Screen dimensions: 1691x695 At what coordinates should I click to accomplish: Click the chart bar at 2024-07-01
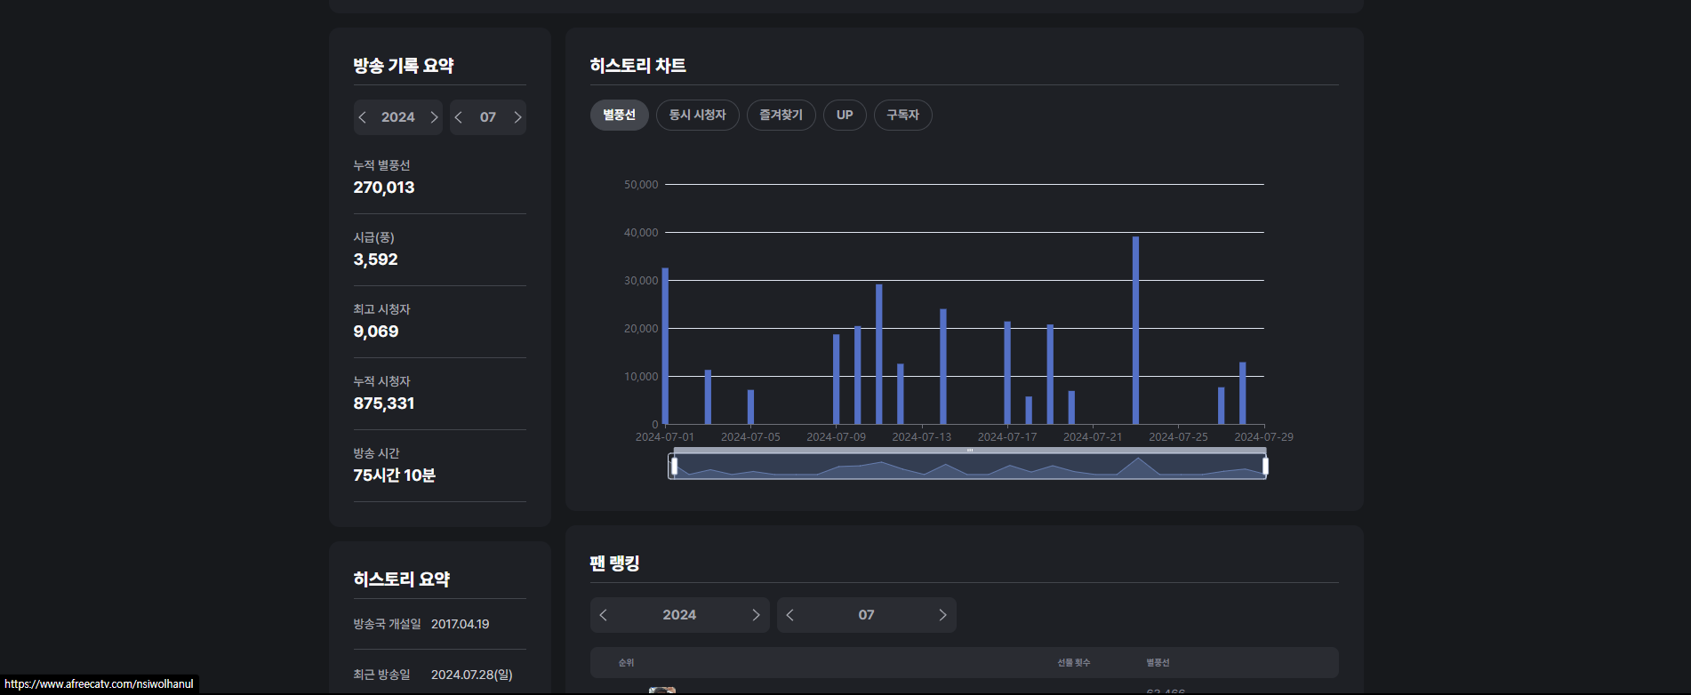click(665, 347)
